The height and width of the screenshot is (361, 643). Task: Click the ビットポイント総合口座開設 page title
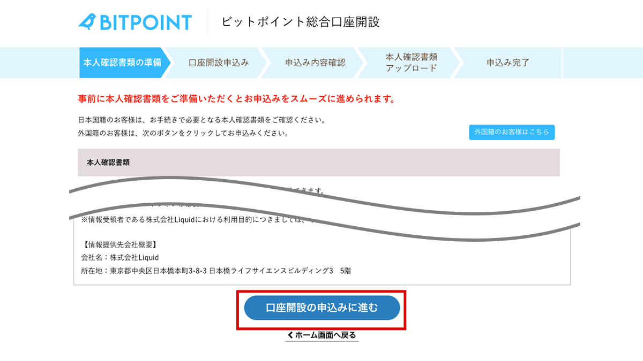pos(301,22)
